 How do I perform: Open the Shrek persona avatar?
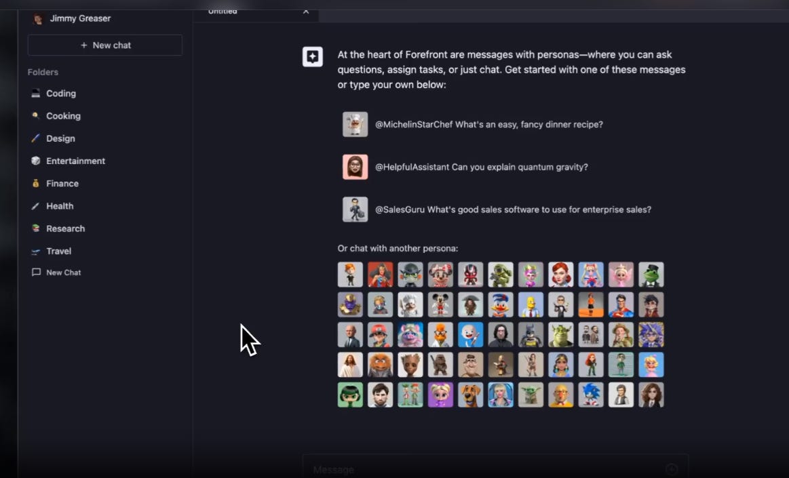pos(561,334)
